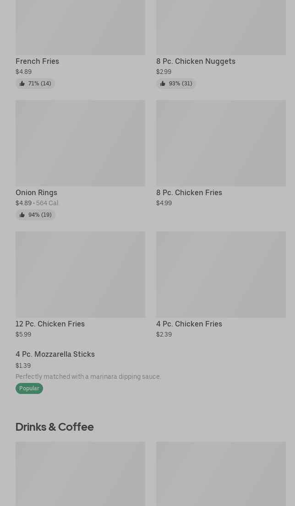Select the French Fries item title

[x=37, y=61]
